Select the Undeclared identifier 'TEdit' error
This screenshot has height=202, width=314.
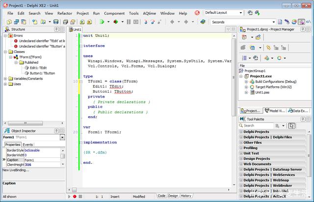pyautogui.click(x=42, y=41)
